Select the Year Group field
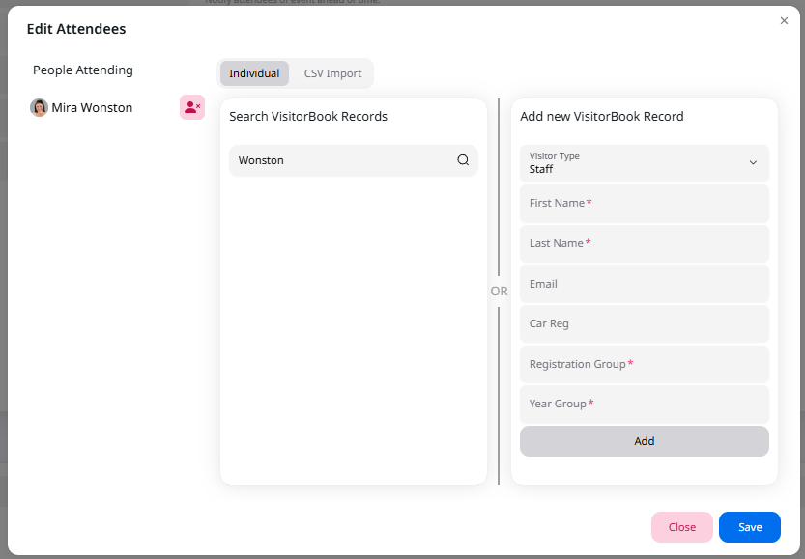805x559 pixels. [x=644, y=405]
